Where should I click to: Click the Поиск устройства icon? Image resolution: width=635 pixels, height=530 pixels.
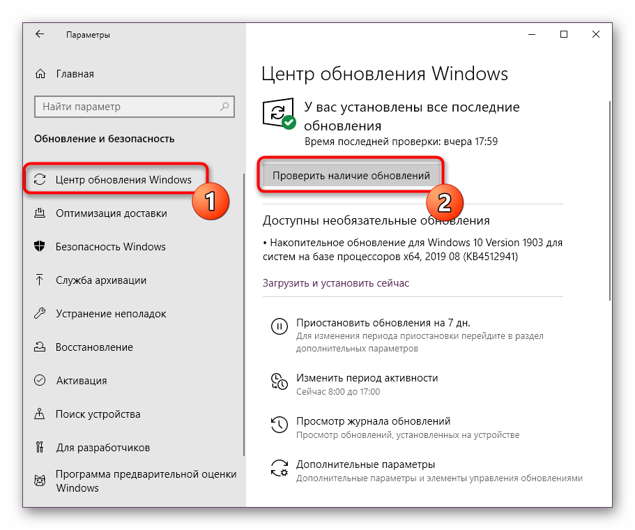coord(40,414)
